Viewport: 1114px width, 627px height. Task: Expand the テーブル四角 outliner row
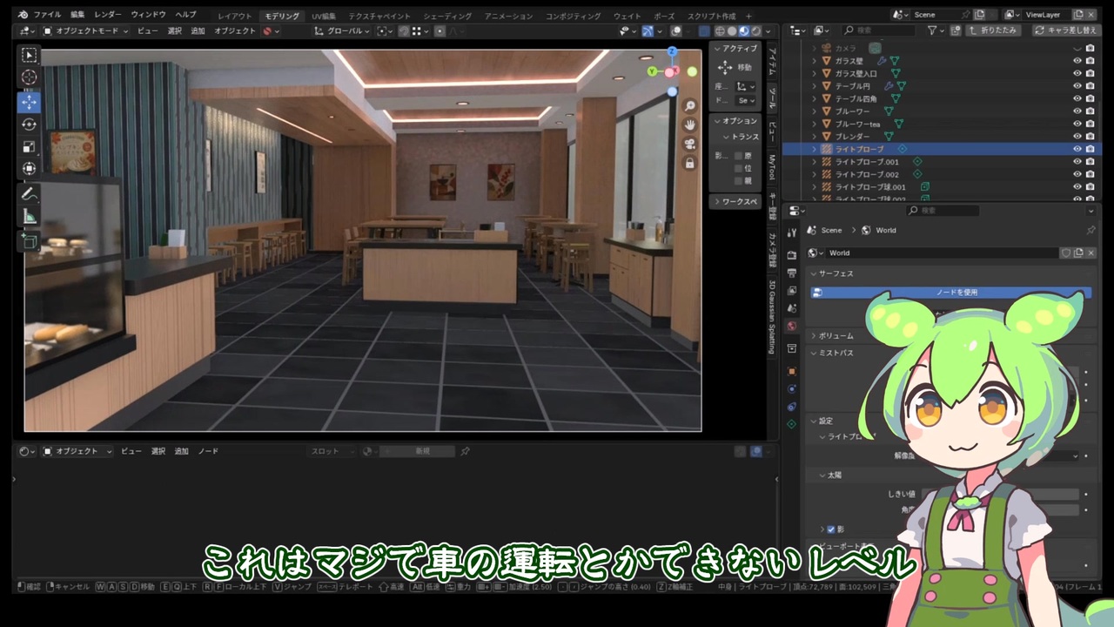pyautogui.click(x=815, y=99)
